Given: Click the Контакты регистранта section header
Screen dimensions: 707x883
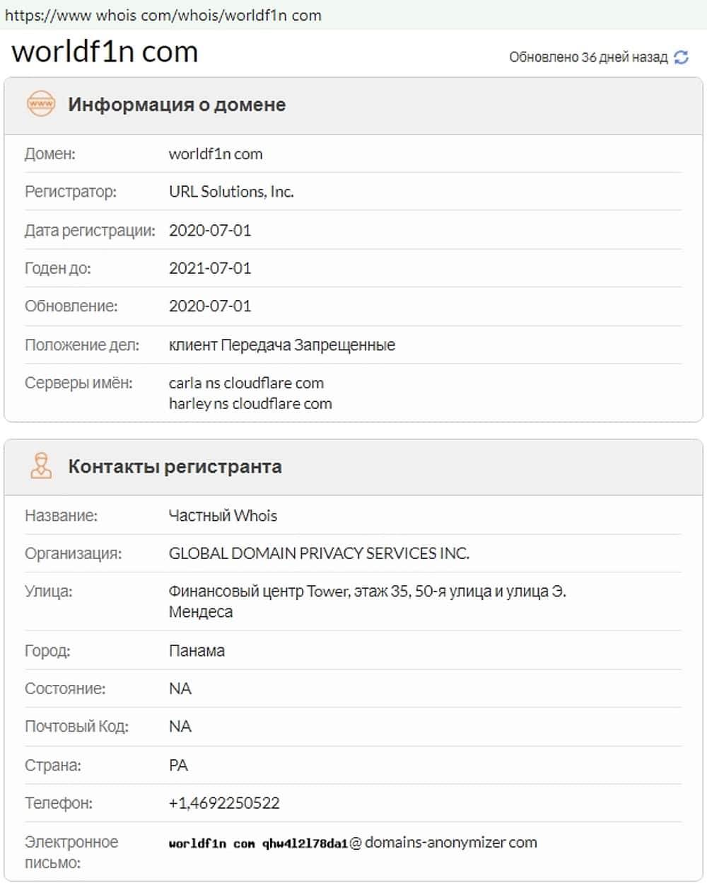Looking at the screenshot, I should coord(175,467).
